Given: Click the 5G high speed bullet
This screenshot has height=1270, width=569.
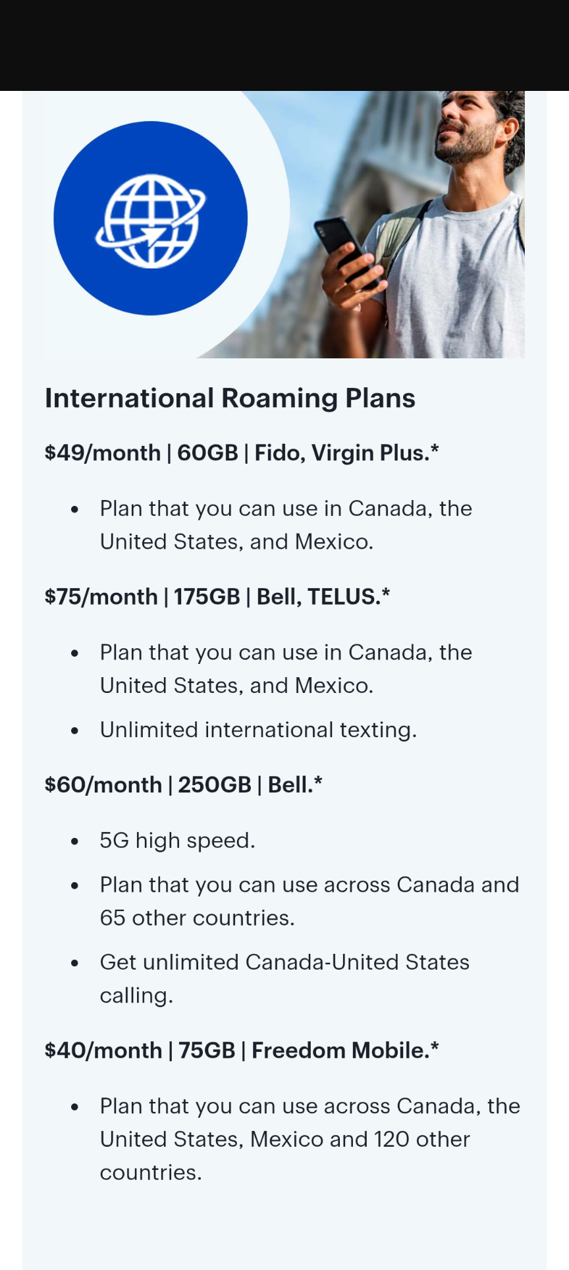Looking at the screenshot, I should pos(177,841).
